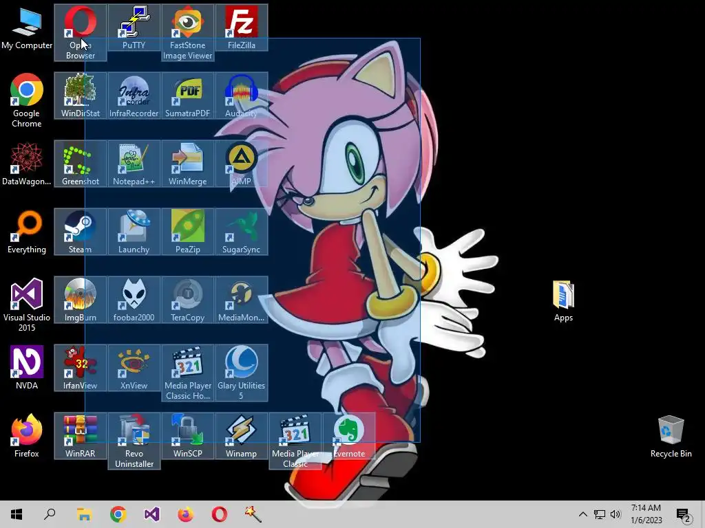Viewport: 705px width, 528px height.
Task: Select the WinDirStat desktop shortcut
Action: [x=81, y=96]
